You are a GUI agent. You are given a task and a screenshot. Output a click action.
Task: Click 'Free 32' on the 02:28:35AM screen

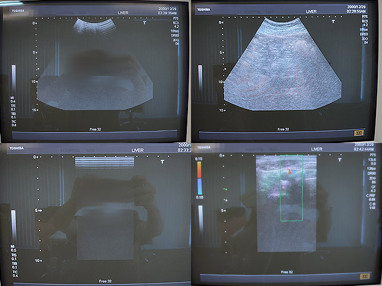coord(95,129)
